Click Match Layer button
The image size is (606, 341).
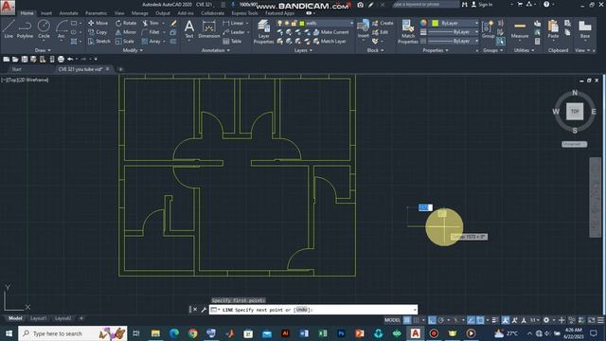[330, 42]
